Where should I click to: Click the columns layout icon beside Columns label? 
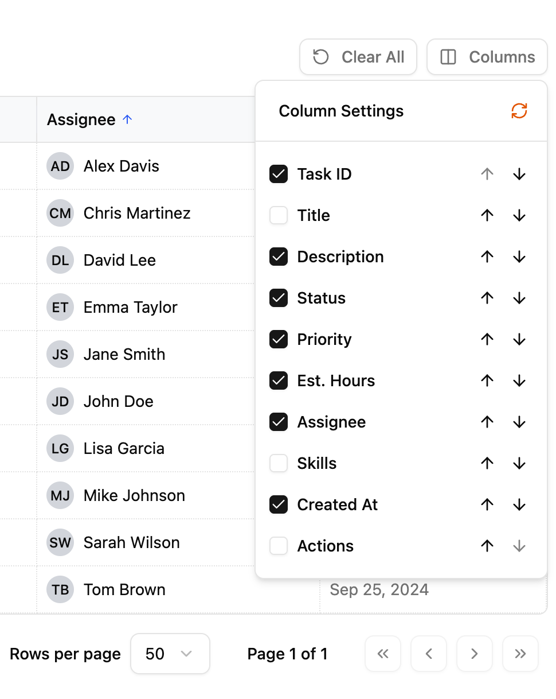pos(449,57)
